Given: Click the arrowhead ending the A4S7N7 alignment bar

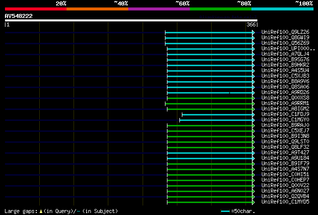Looking at the screenshot, I should [x=253, y=170].
